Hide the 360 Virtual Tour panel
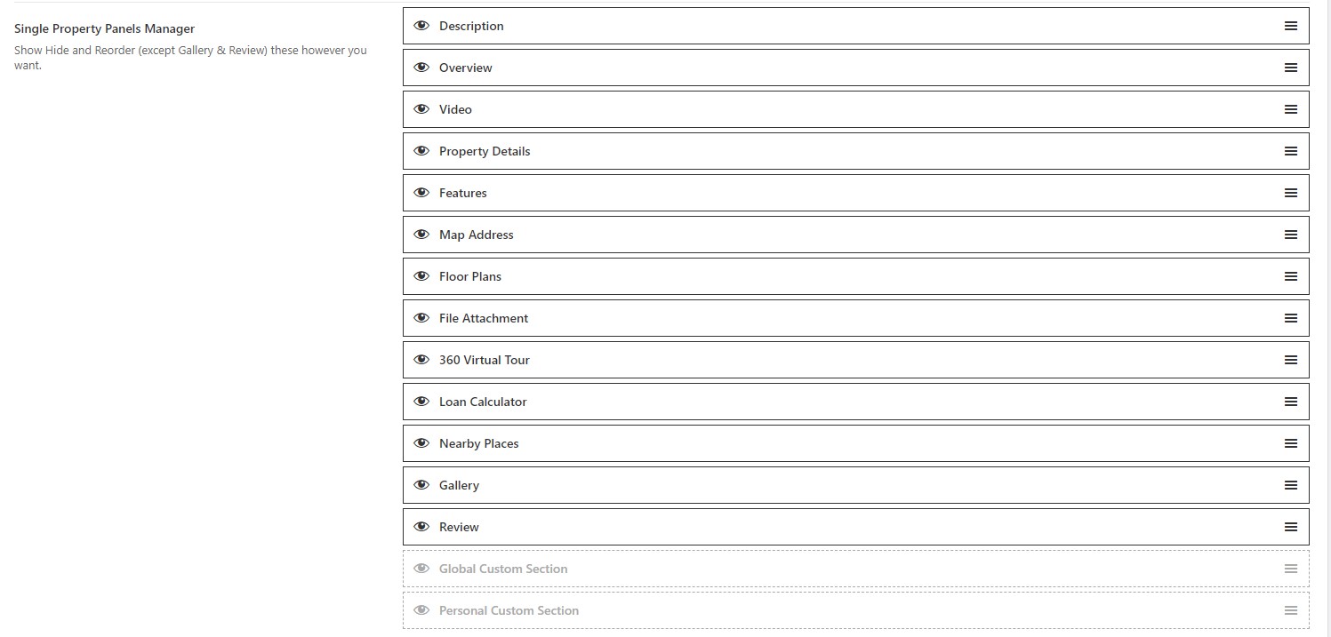This screenshot has height=637, width=1331. click(x=421, y=360)
